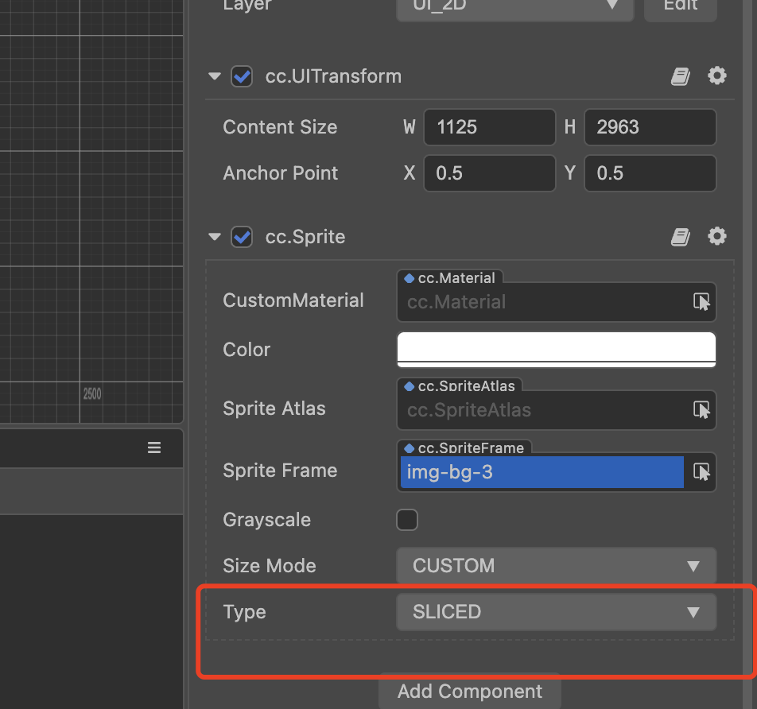
Task: Collapse the cc.UITransform section
Action: point(214,77)
